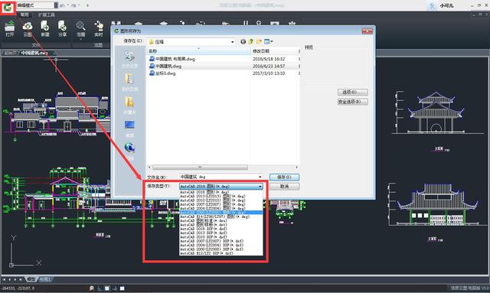The height and width of the screenshot is (293, 490).
Task: Open the 扩展工具 ribbon tab
Action: tap(47, 15)
